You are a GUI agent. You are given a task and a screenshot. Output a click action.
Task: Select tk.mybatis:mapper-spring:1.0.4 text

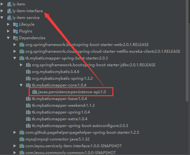tap(61, 112)
